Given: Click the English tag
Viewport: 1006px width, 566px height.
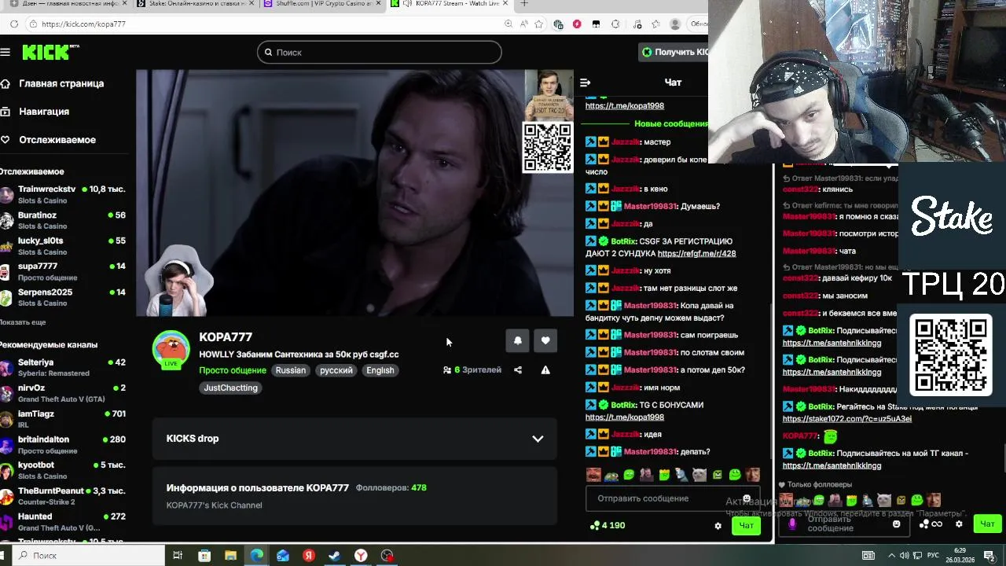Looking at the screenshot, I should 380,370.
